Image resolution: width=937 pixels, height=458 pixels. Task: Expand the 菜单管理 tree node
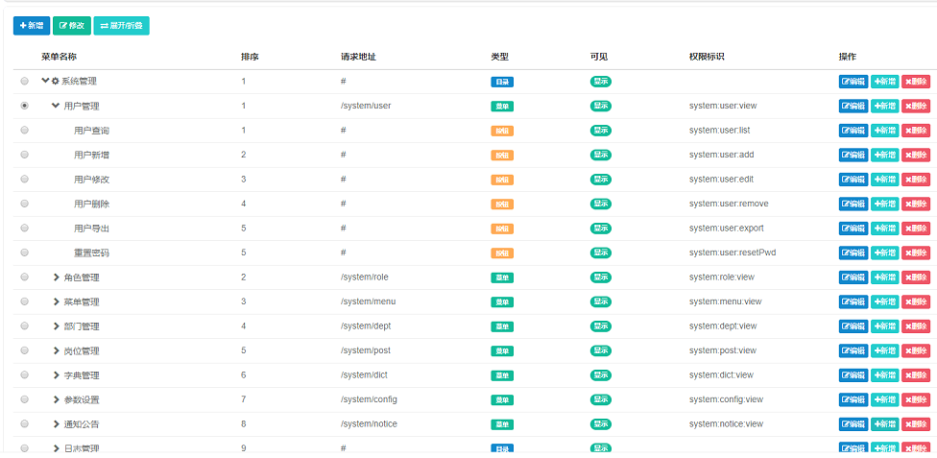[56, 301]
